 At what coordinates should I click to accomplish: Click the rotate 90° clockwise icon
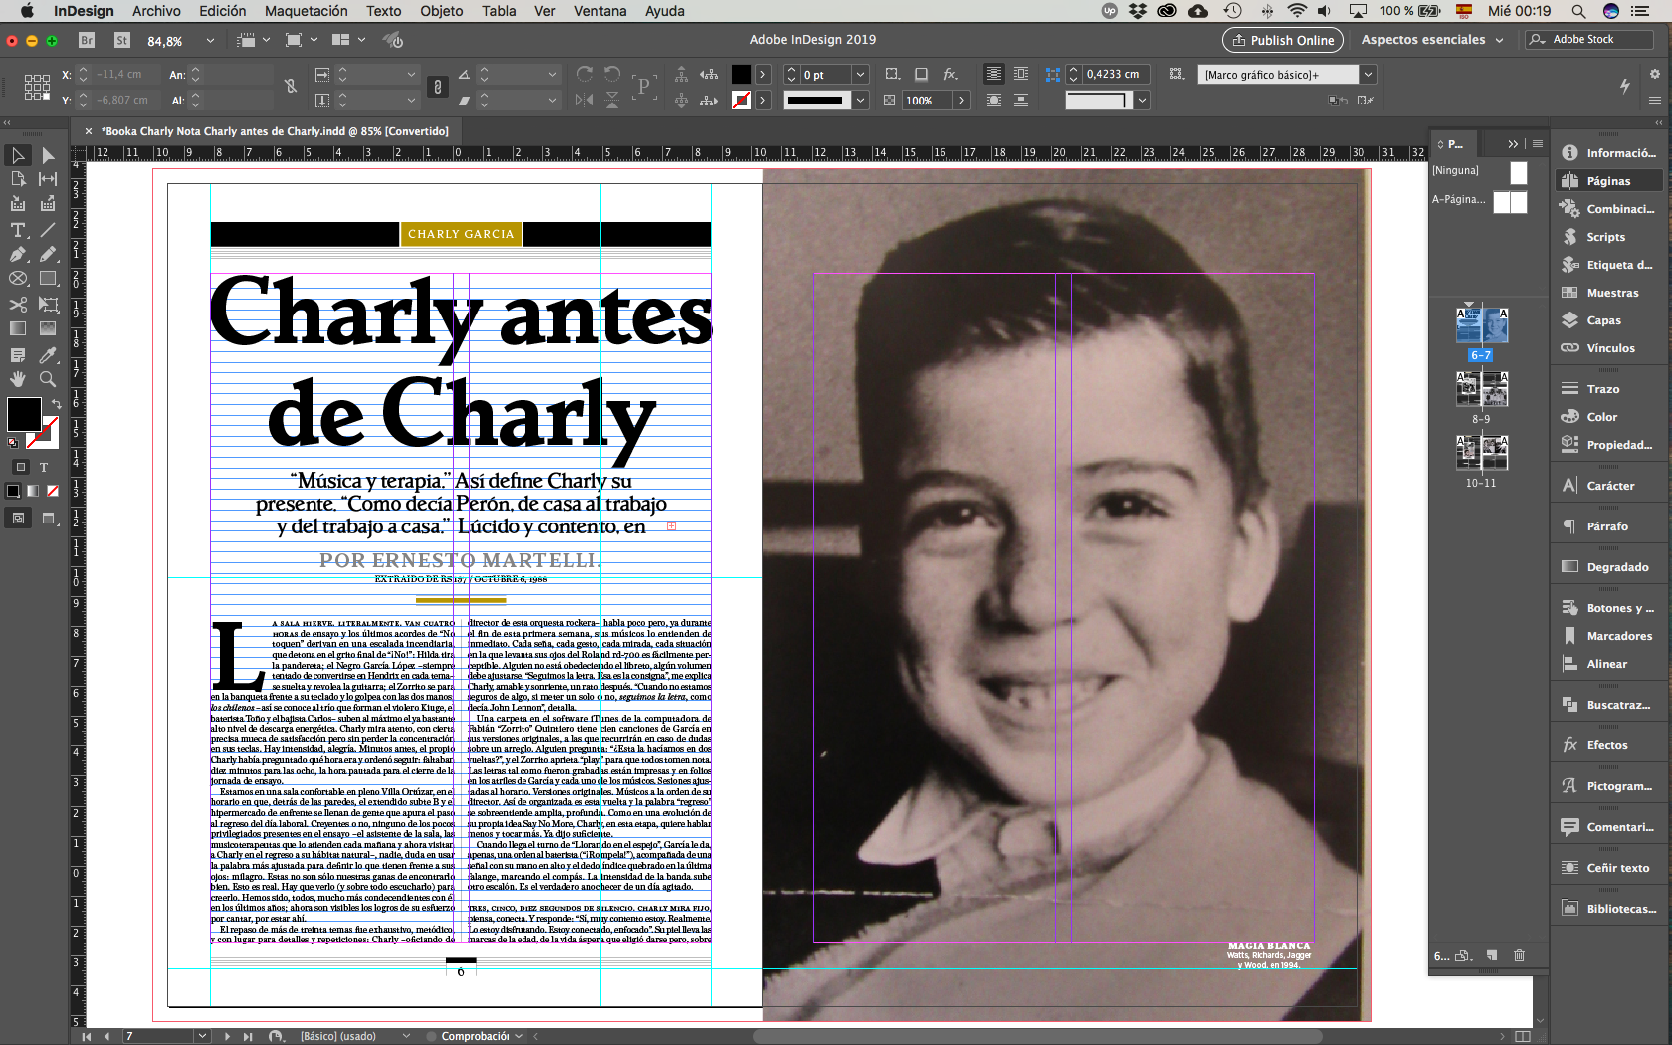click(585, 74)
